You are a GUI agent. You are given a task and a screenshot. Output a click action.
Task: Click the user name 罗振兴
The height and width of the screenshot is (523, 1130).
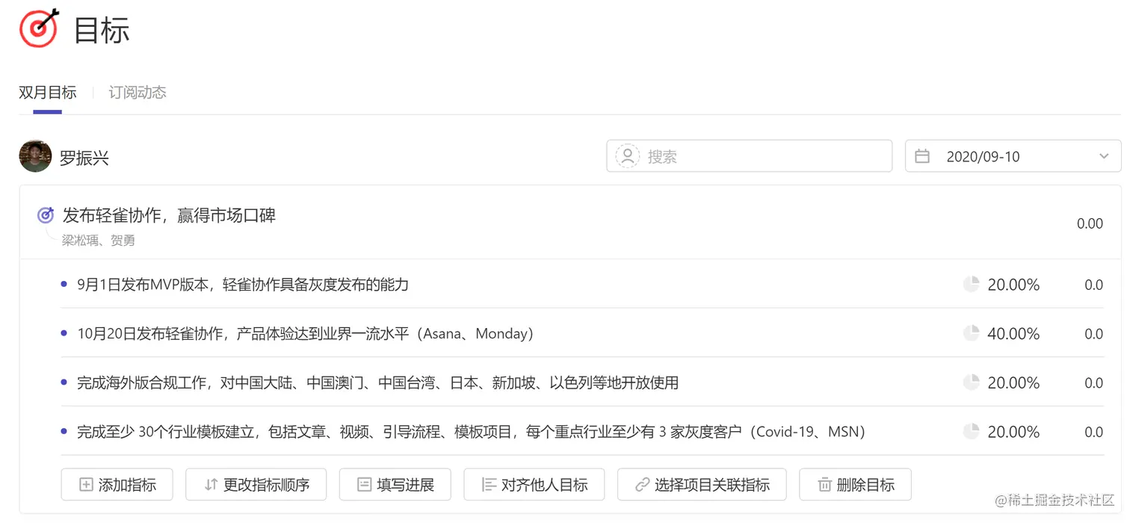point(84,158)
